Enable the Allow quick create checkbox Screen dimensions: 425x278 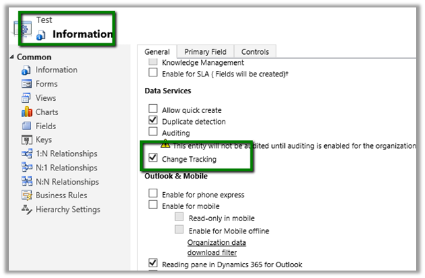coord(152,110)
